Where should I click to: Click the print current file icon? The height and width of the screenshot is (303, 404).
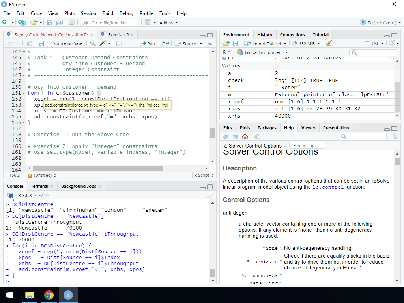point(71,23)
